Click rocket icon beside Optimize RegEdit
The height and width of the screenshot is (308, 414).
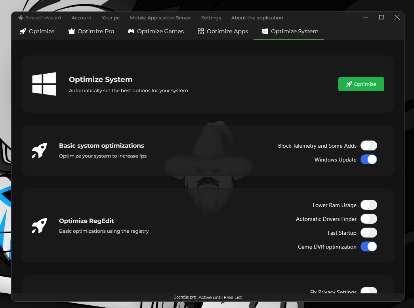tap(39, 226)
